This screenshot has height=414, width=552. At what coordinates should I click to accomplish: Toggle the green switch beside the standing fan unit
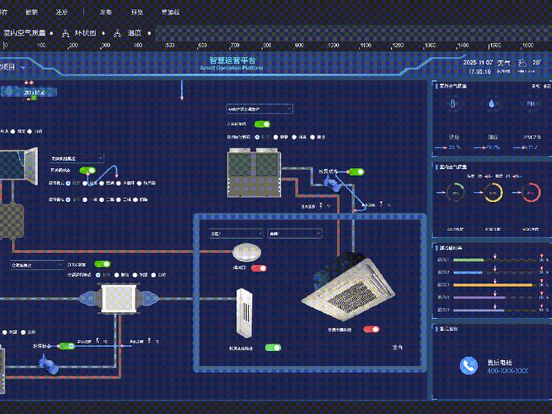click(273, 348)
